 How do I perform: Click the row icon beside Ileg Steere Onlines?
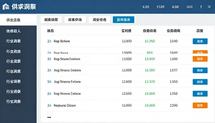click(49, 71)
